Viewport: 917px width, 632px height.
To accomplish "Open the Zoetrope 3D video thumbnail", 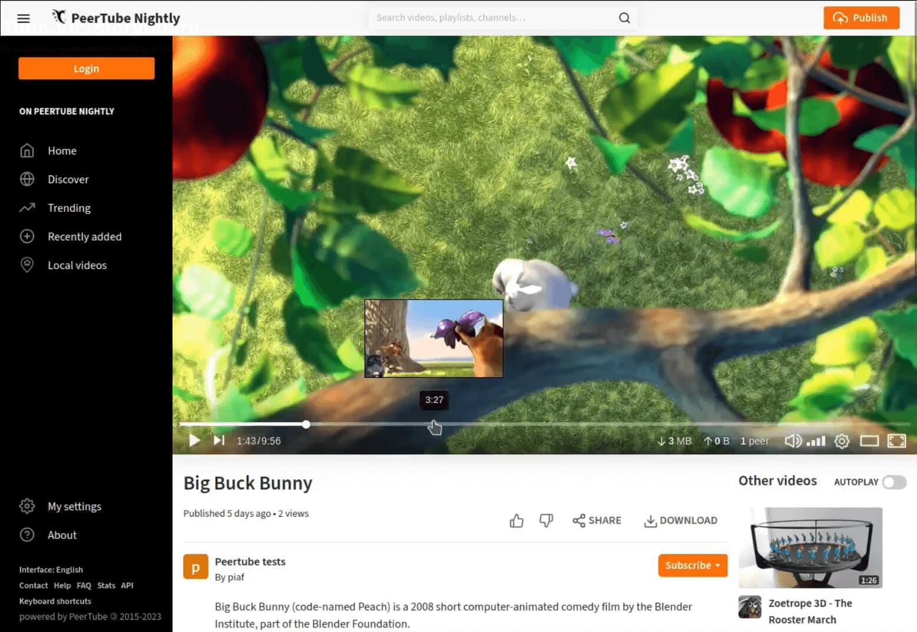I will pos(812,547).
